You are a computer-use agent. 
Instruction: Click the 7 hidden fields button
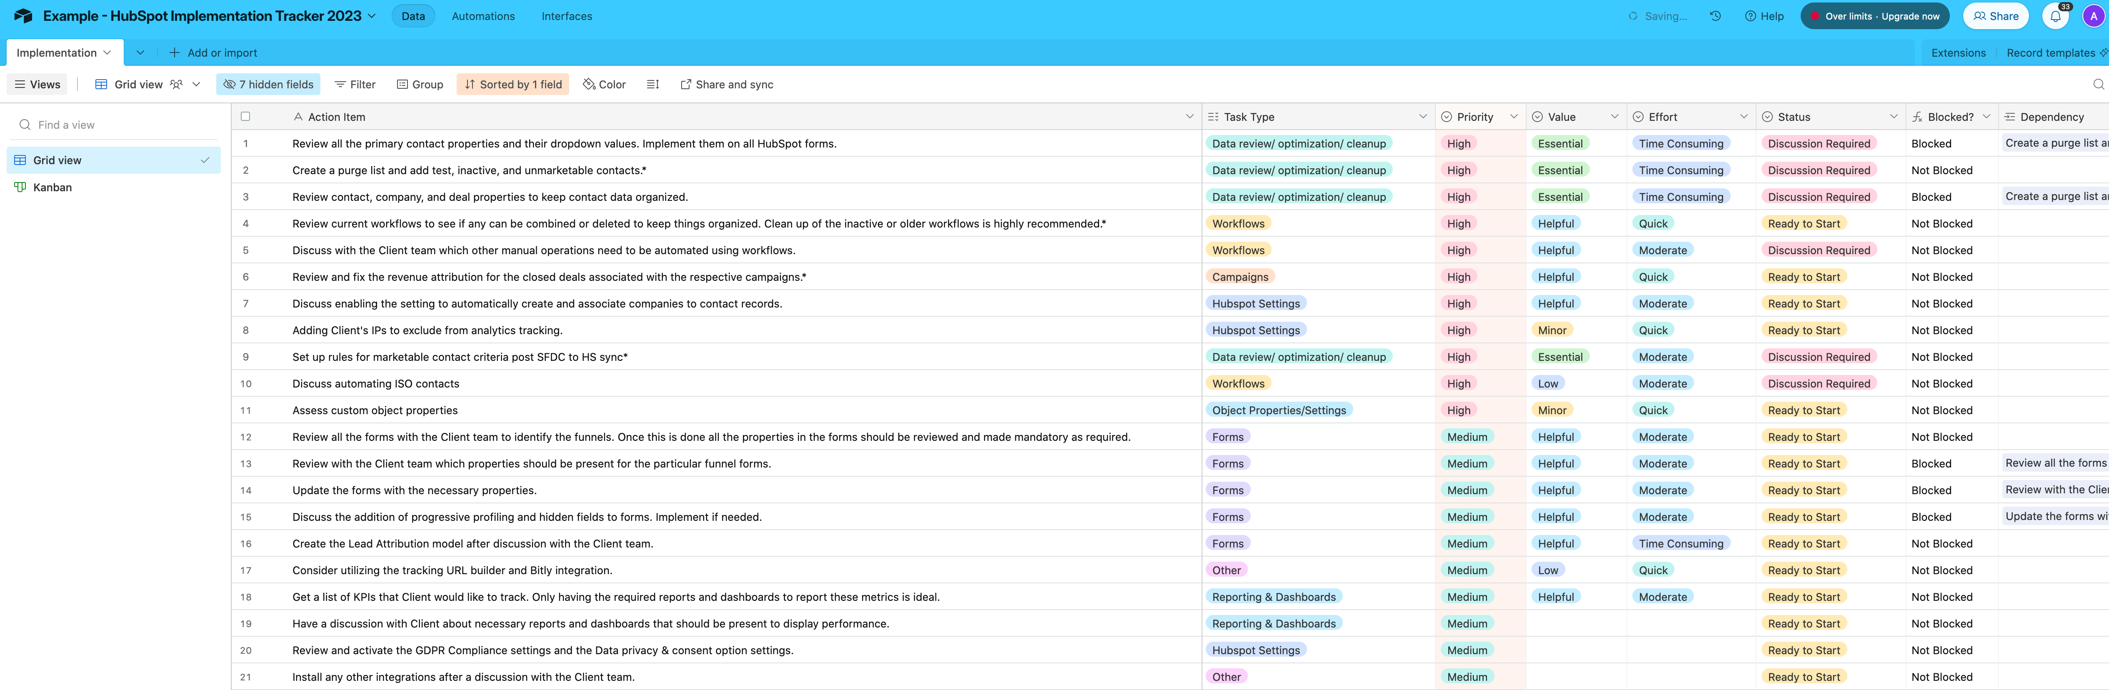tap(269, 84)
